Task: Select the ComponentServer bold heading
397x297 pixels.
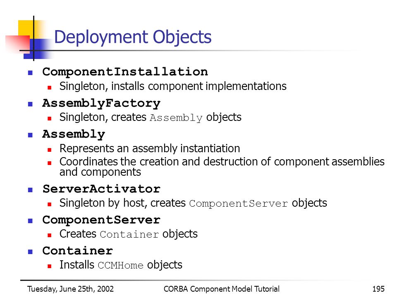Action: tap(101, 220)
